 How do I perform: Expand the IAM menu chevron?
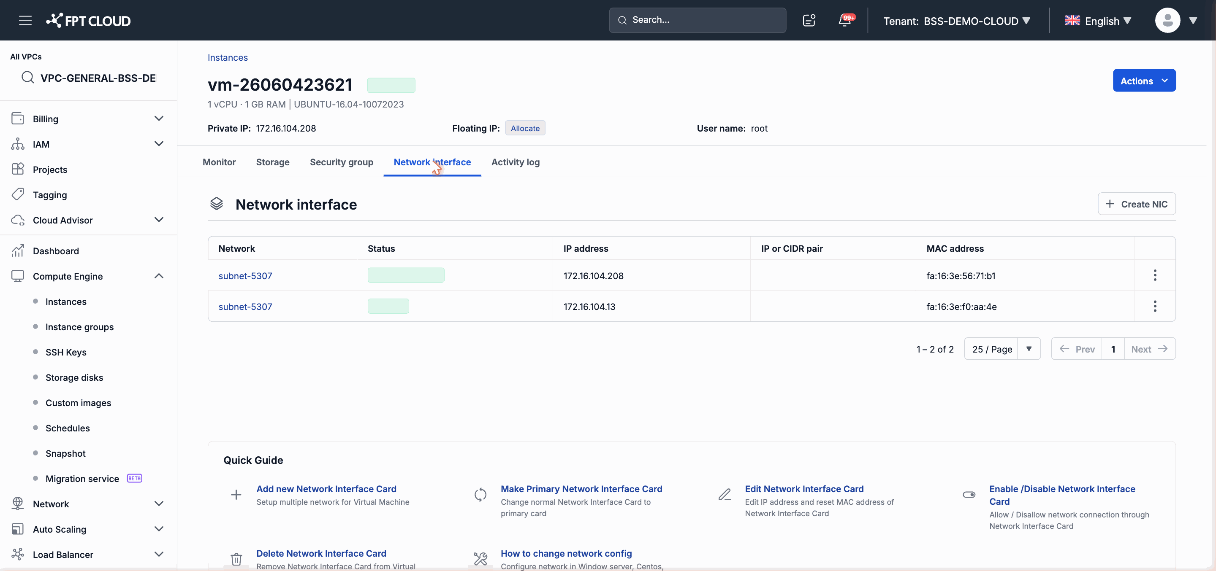tap(159, 144)
